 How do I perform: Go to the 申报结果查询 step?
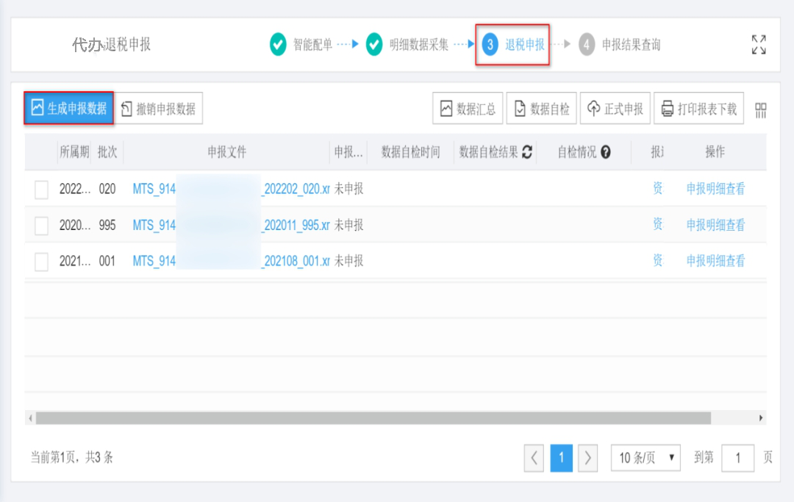pos(631,45)
